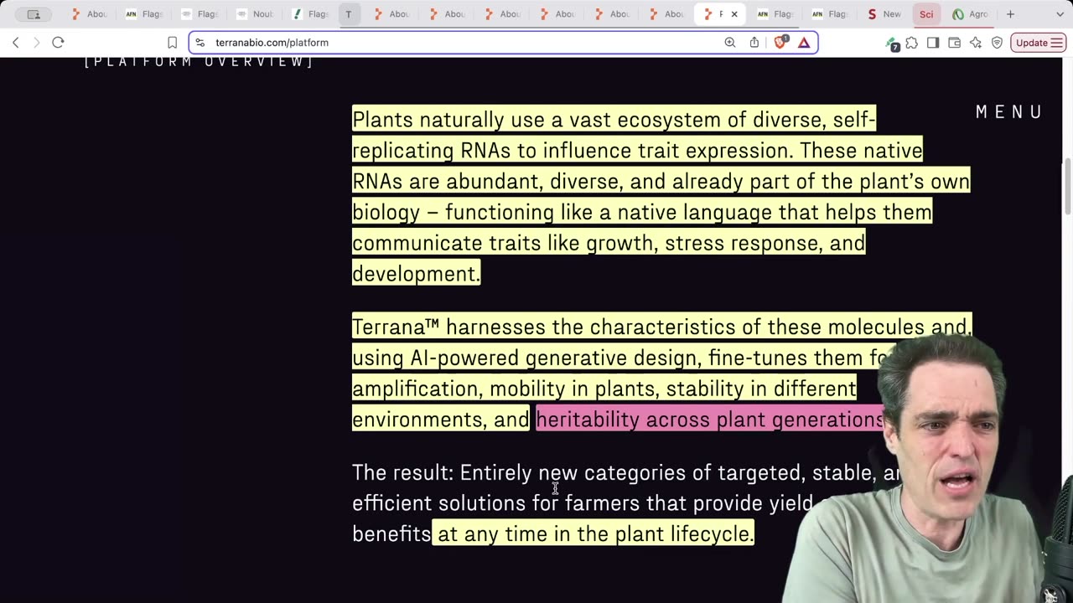Switch to the Noub tab

coord(255,14)
